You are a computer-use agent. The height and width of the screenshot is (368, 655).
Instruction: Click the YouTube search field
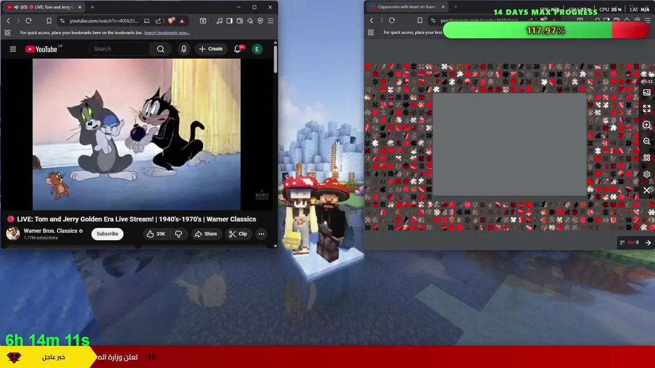pos(119,49)
